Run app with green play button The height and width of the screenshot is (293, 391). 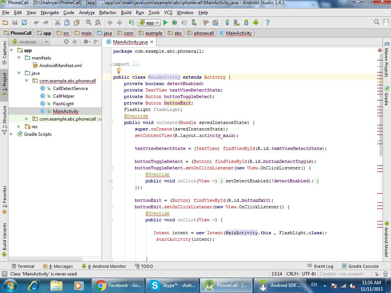[165, 23]
